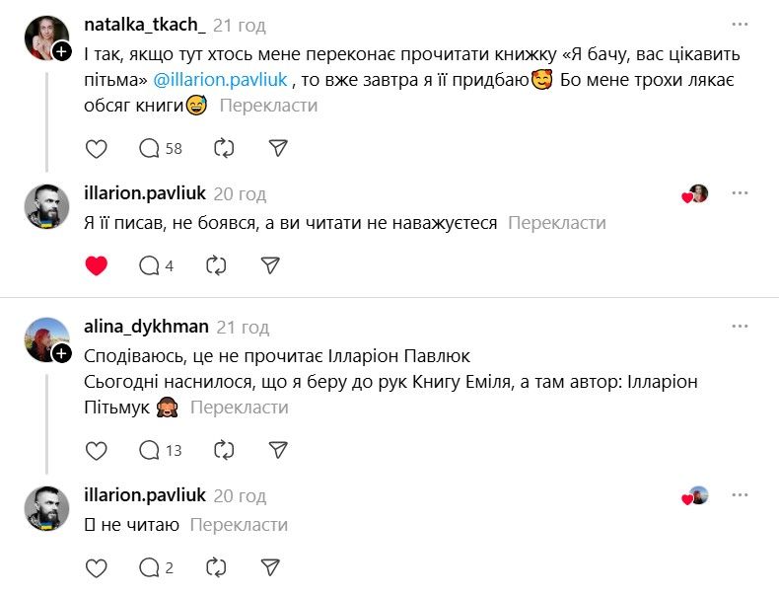Translate alina_dykhman's post with Перекласти
Viewport: 779px width, 595px height.
[240, 408]
